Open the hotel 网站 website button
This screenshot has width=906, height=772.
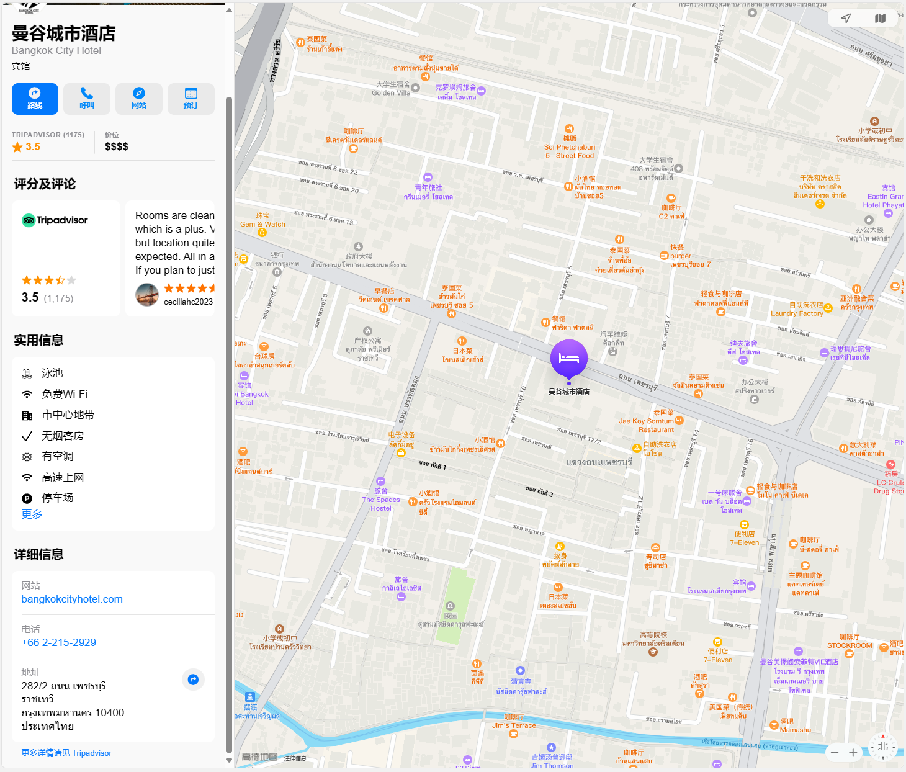tap(139, 99)
